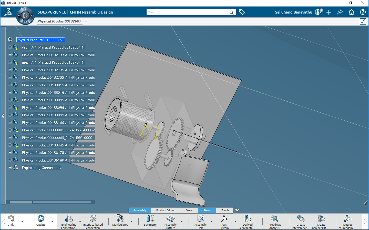
Task: Switch to the View tab
Action: (189, 210)
